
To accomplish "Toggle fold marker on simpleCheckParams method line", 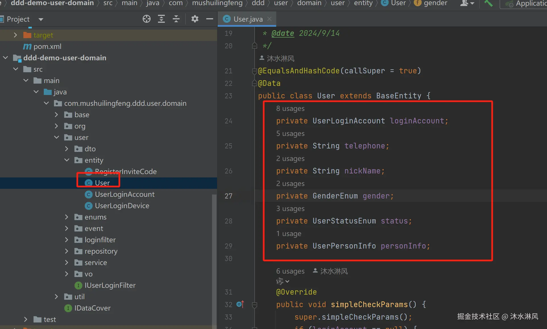I will [255, 305].
